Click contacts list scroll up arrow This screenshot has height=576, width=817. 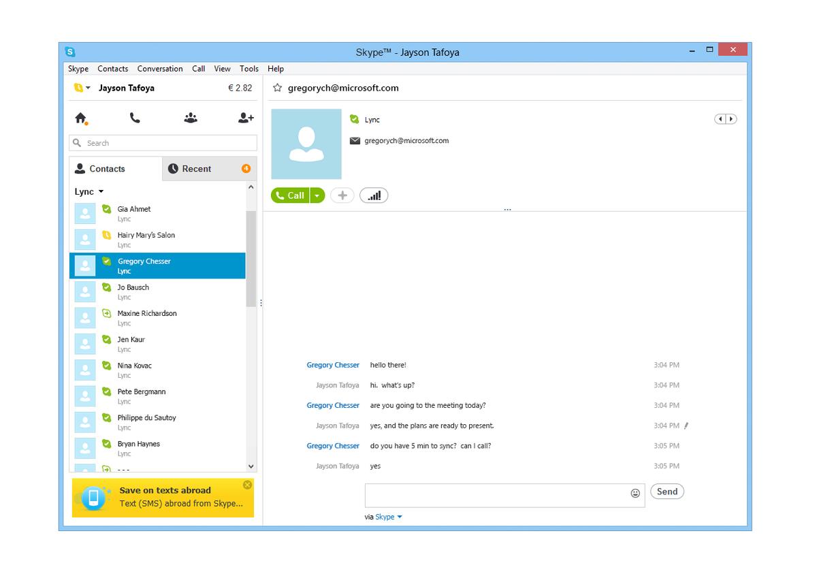[251, 187]
